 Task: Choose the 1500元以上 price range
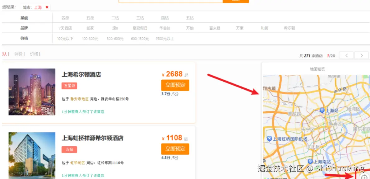pyautogui.click(x=165, y=39)
